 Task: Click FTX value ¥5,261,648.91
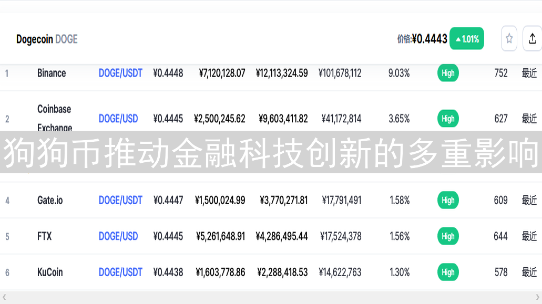[x=221, y=236]
